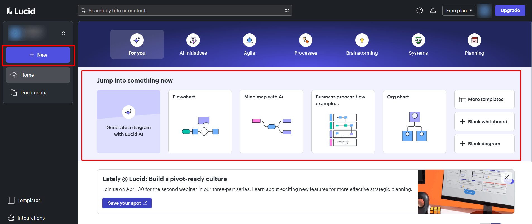The height and width of the screenshot is (224, 532).
Task: Open the blurred user profile avatar
Action: [484, 11]
